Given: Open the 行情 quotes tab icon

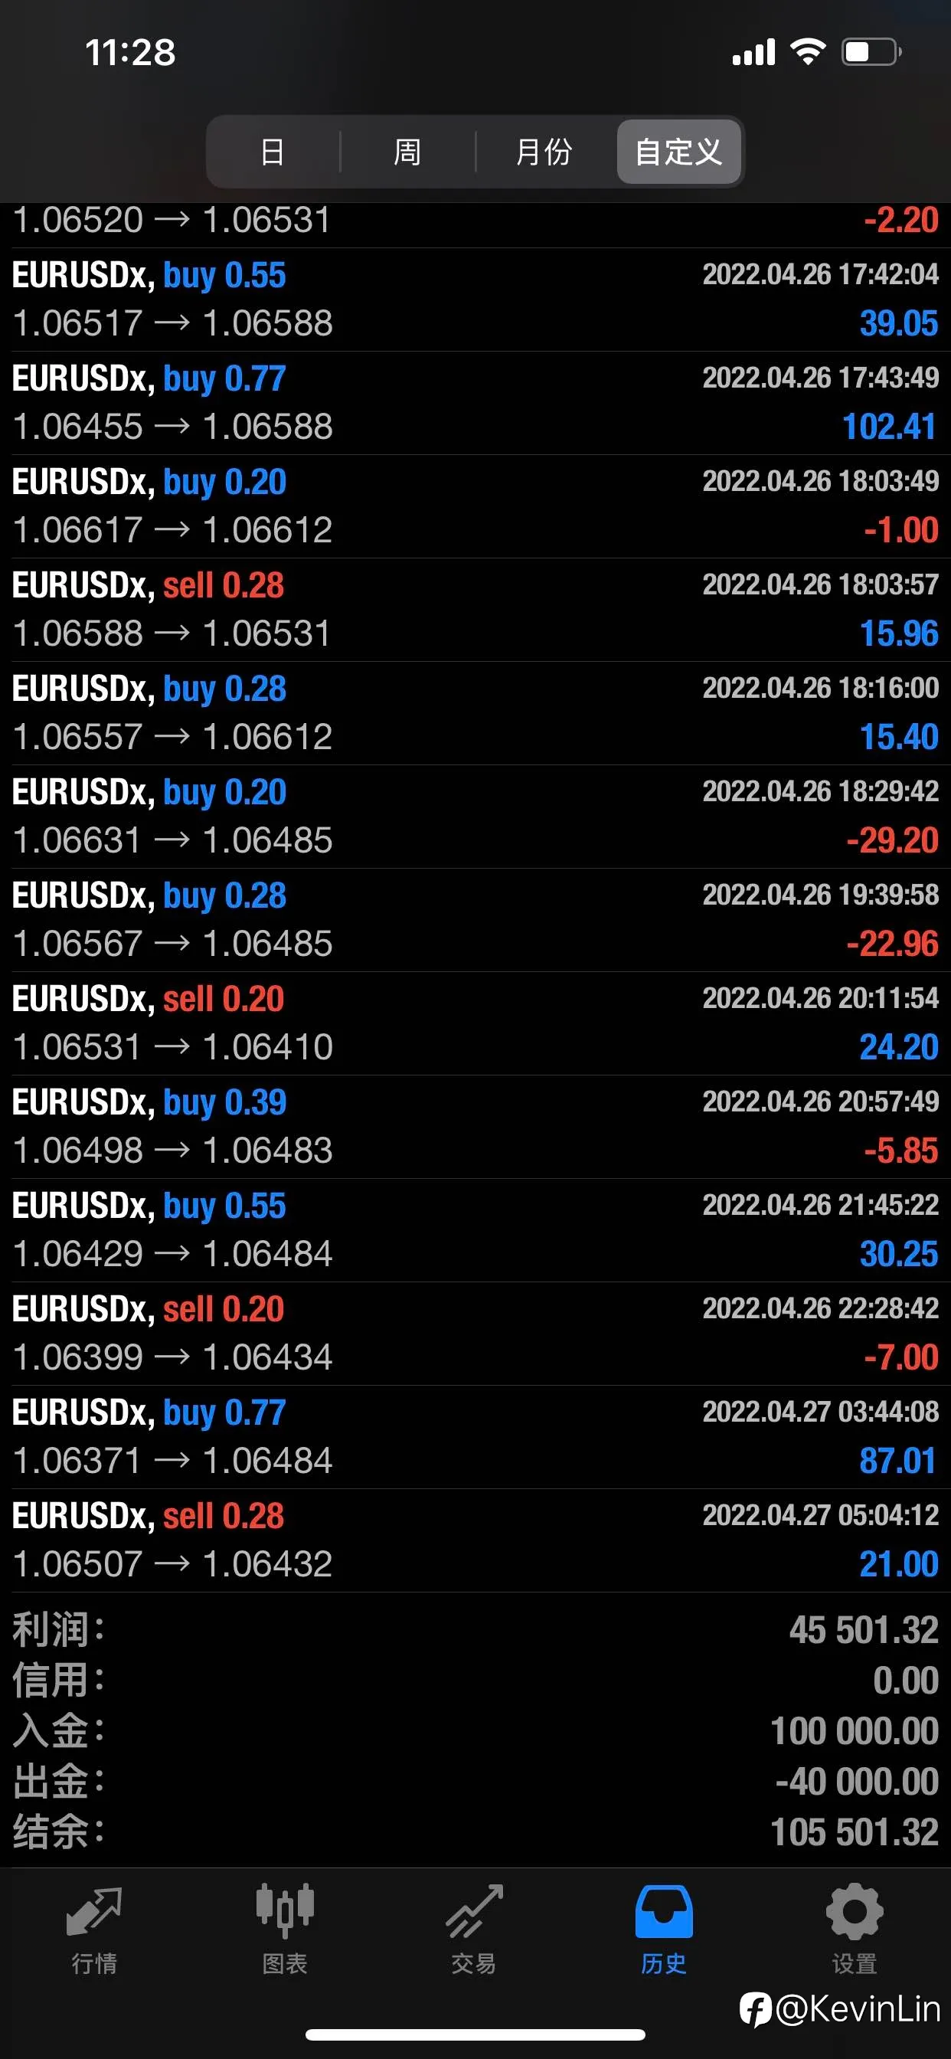Looking at the screenshot, I should click(x=94, y=1913).
